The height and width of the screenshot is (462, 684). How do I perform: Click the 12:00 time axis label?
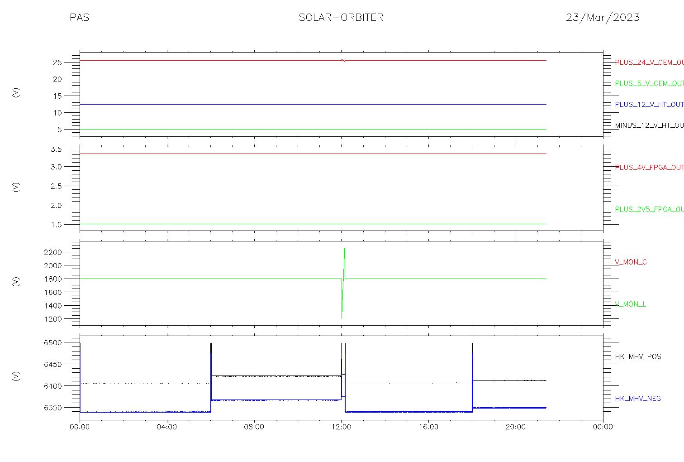[x=341, y=427]
